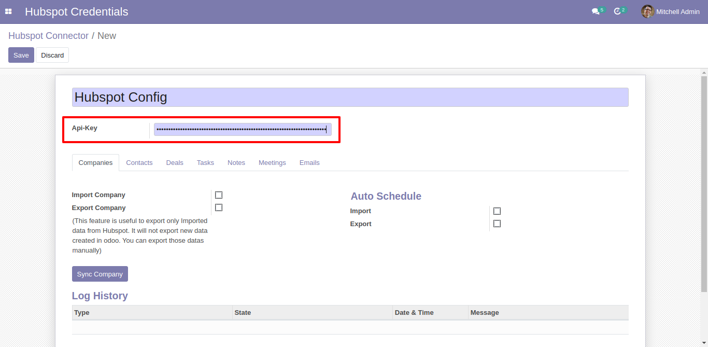Switch to the Contacts tab
Screen dimensions: 708x347
pos(139,162)
